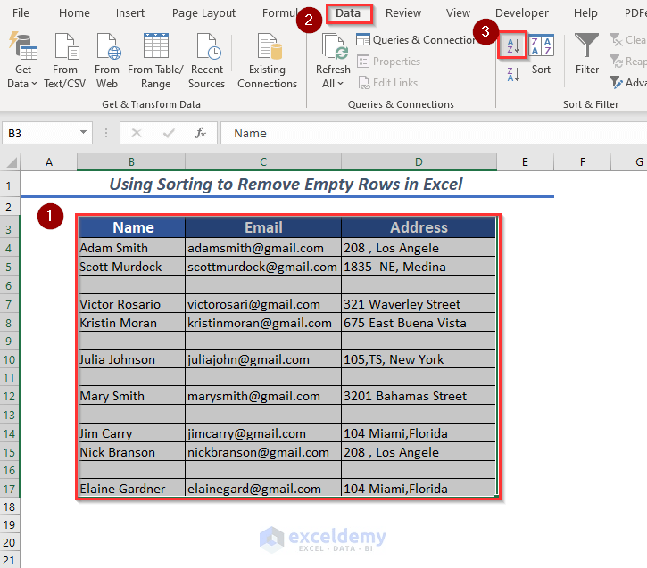Select the 3201 Bahamas Street cell
The image size is (647, 568).
(419, 396)
